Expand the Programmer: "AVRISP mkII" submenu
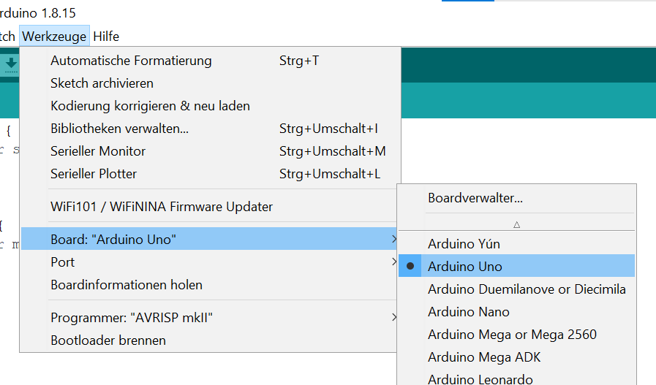This screenshot has height=385, width=656. click(x=209, y=317)
